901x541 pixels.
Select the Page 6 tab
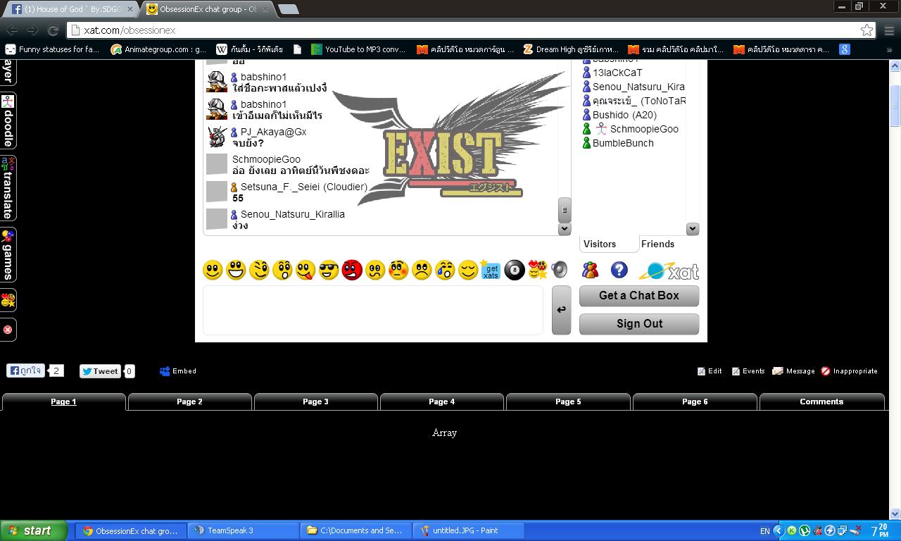[695, 402]
